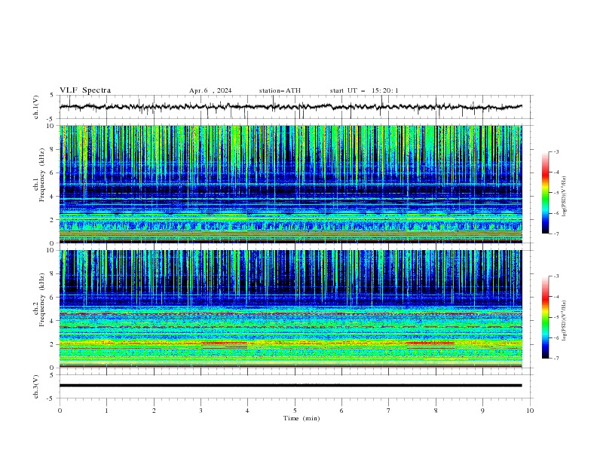Select the date text "Apr.6 , 2024"

(210, 90)
